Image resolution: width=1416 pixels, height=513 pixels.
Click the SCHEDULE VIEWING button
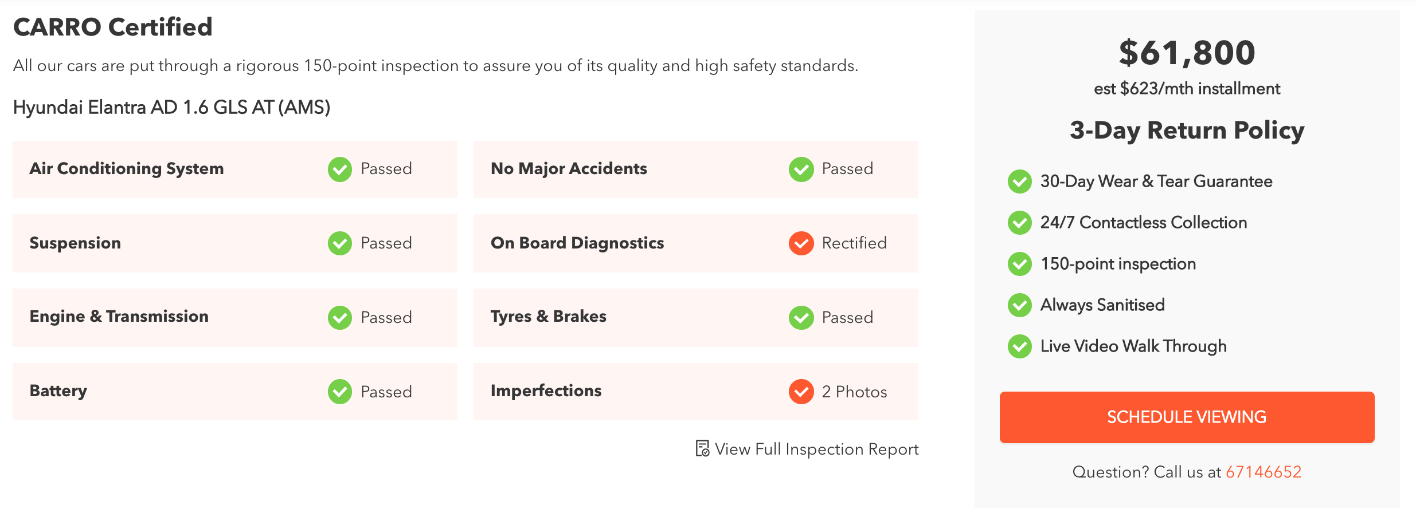tap(1187, 417)
